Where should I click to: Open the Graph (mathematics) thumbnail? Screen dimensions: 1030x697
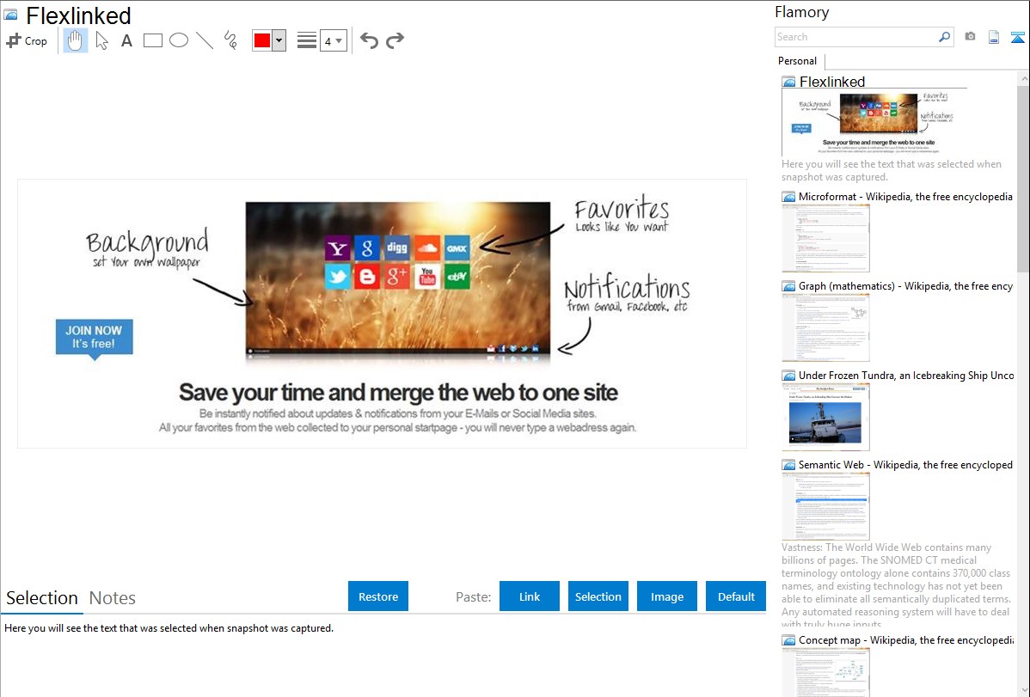tap(825, 327)
